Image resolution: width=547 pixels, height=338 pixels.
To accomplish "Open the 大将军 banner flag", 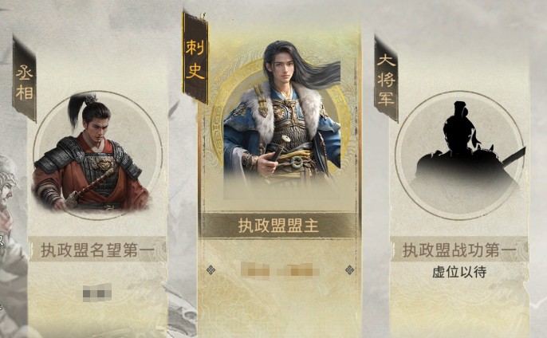I will 386,80.
